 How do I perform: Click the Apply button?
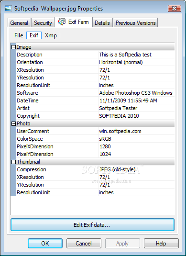pos(122,244)
